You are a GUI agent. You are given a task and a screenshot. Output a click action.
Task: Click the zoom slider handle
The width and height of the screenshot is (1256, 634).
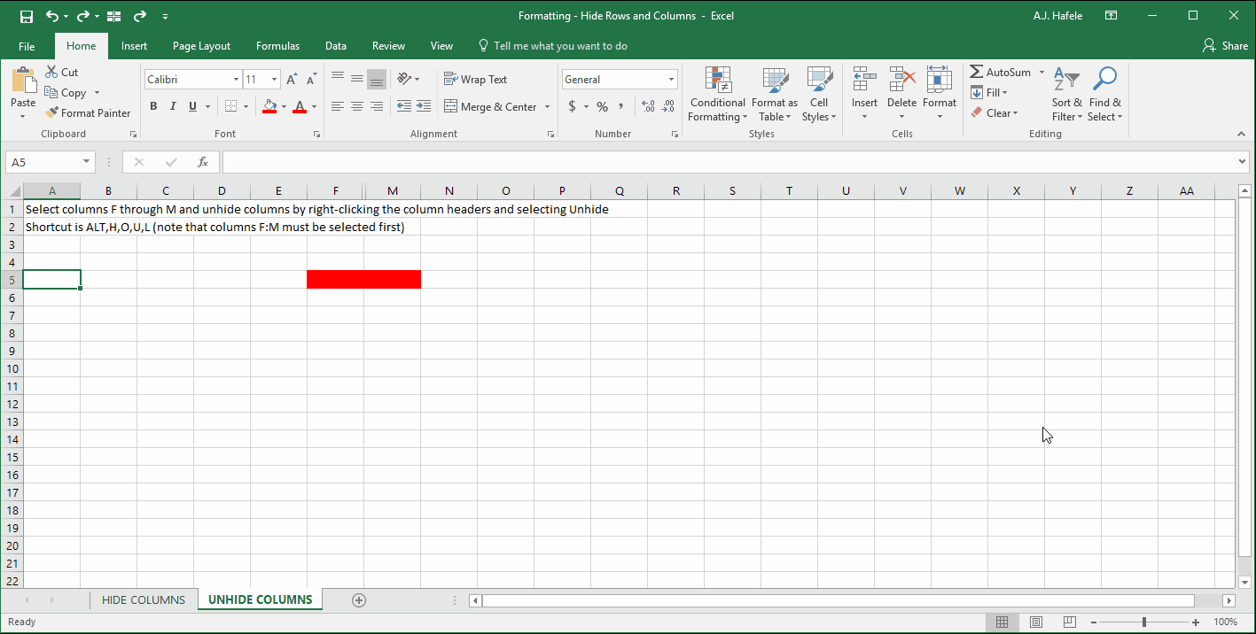coord(1144,622)
